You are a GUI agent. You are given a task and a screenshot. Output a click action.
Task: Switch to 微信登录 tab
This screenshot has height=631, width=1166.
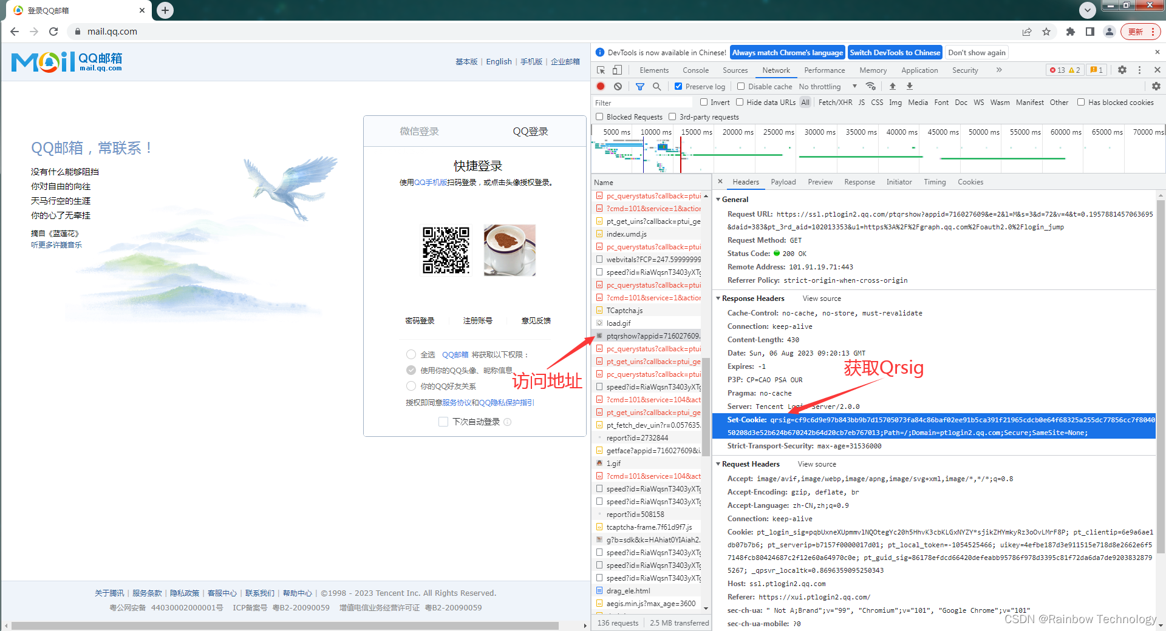pos(419,131)
